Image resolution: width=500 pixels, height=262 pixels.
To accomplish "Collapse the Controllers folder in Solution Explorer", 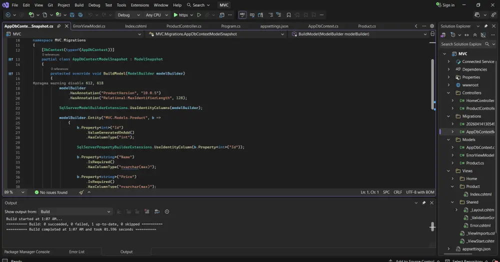I will click(x=448, y=93).
